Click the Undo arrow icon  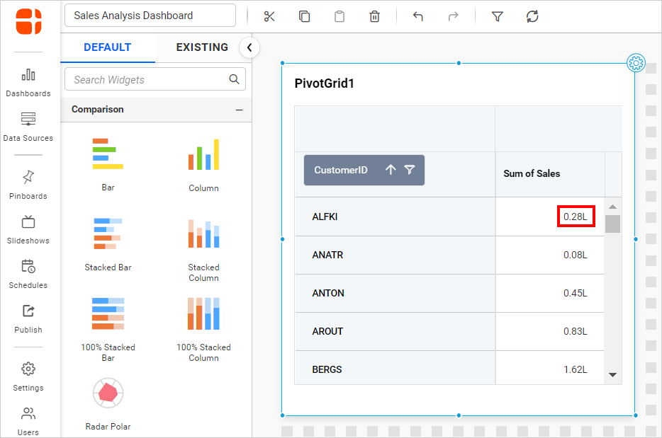[417, 16]
